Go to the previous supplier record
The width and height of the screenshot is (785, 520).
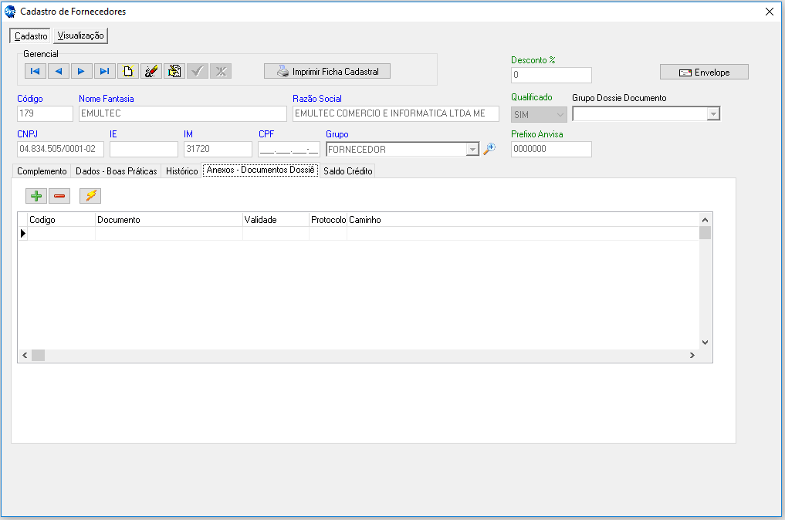58,72
